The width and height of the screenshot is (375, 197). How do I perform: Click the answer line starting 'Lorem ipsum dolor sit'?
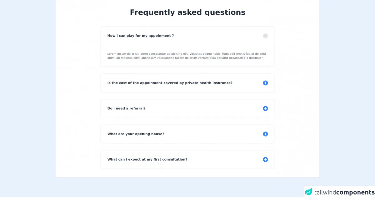[x=187, y=54]
